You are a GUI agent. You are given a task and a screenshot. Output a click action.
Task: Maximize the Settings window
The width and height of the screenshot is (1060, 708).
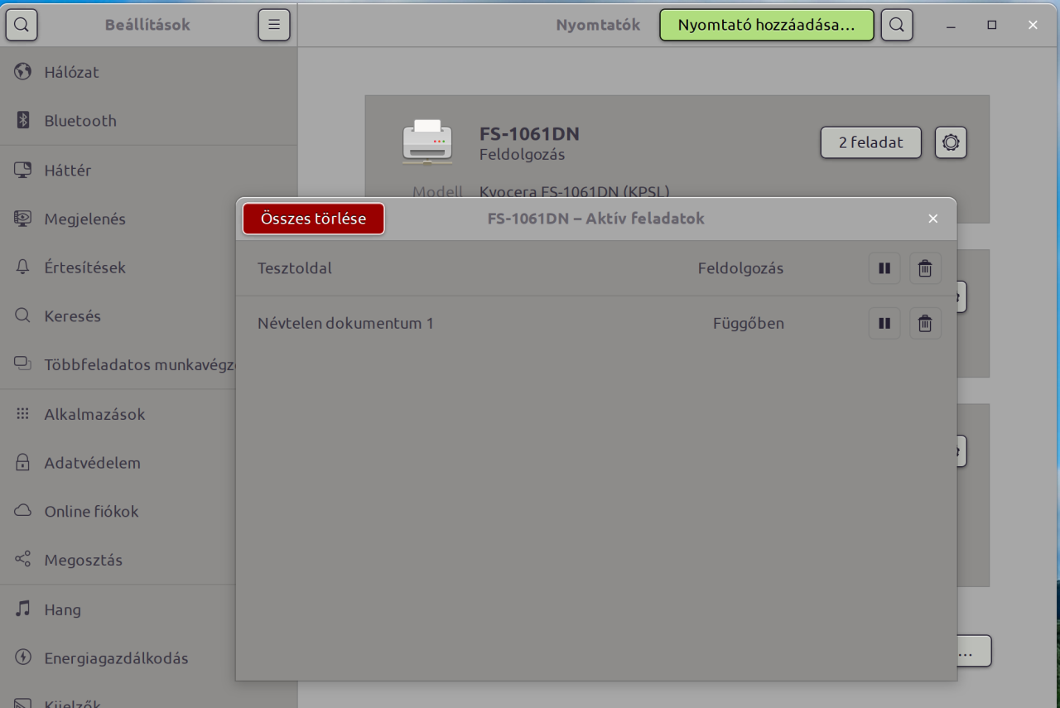992,25
